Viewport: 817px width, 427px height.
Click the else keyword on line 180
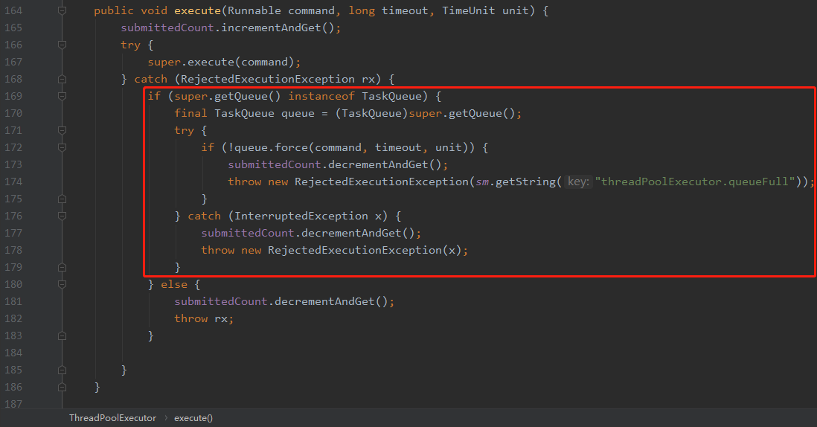click(174, 284)
